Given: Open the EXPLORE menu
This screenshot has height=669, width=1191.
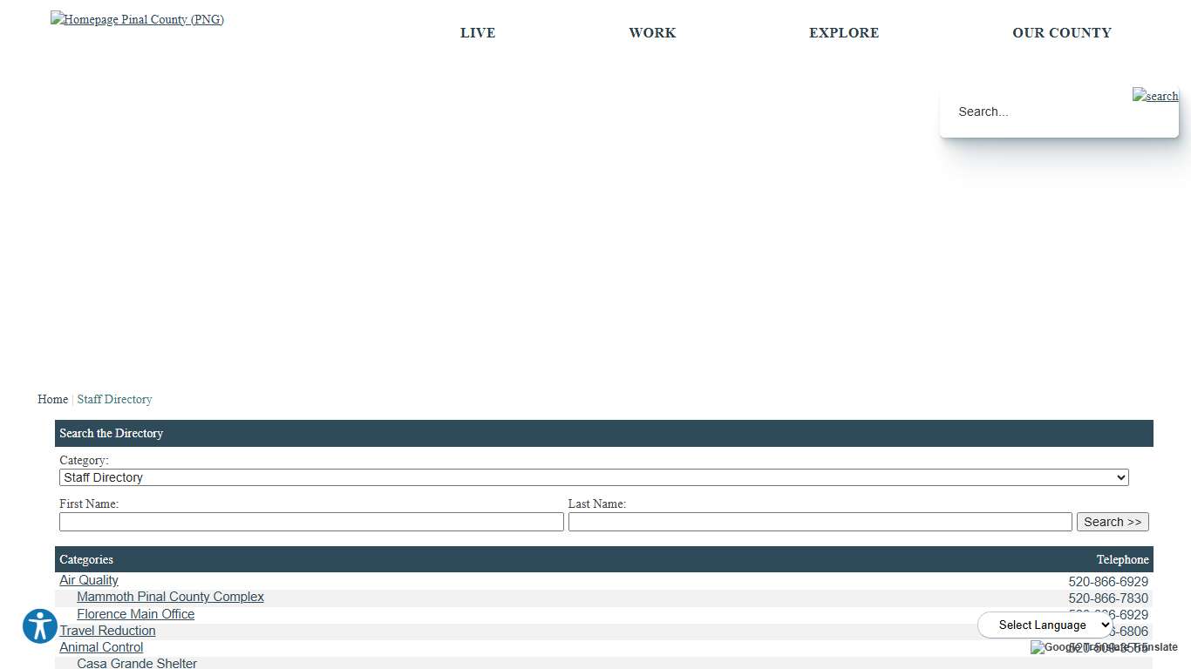Looking at the screenshot, I should pyautogui.click(x=844, y=32).
